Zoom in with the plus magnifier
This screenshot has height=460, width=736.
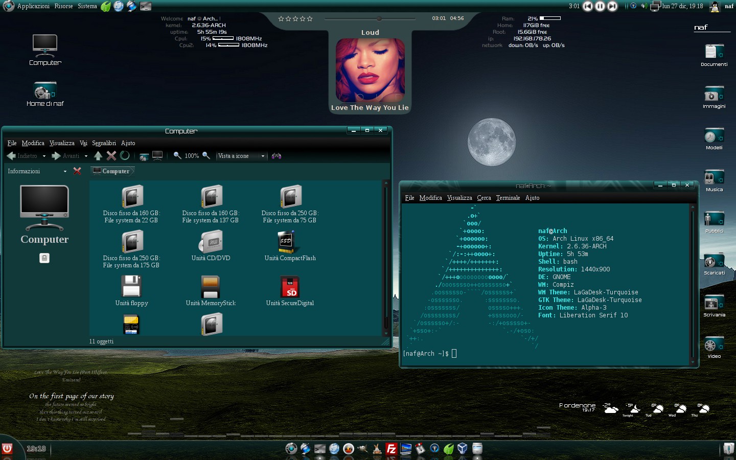(x=206, y=155)
